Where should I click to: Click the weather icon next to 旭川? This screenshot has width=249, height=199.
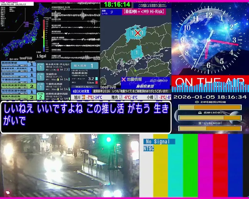(x=83, y=97)
